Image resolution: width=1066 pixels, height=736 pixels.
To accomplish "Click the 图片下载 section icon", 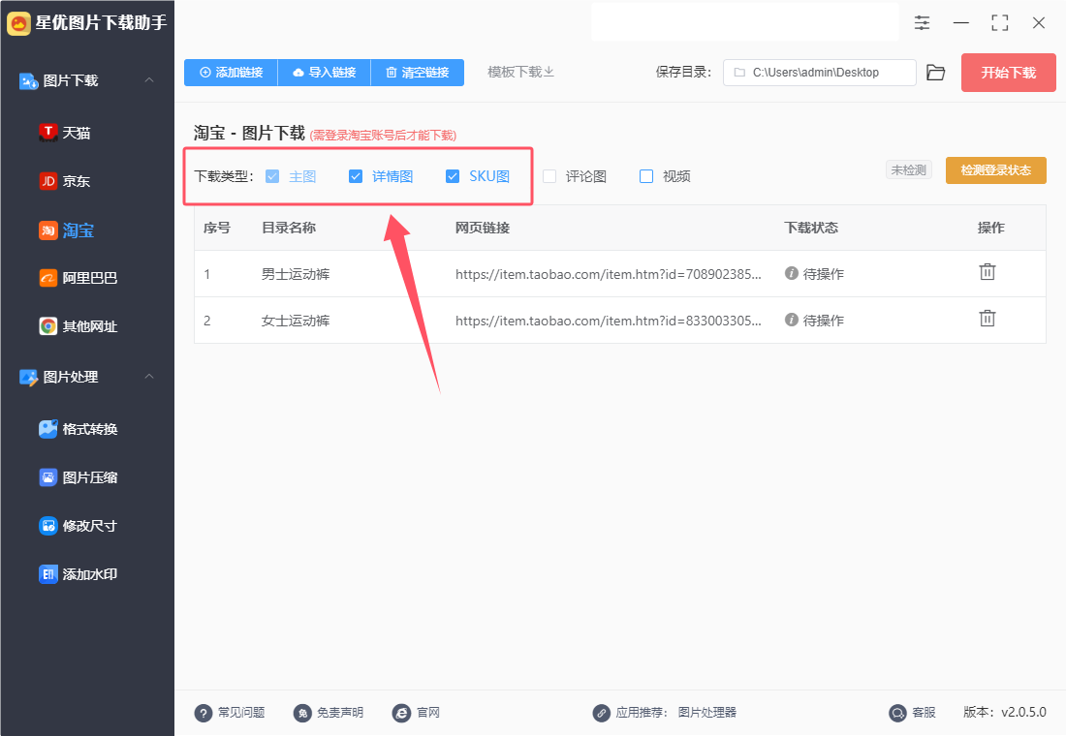I will [28, 81].
